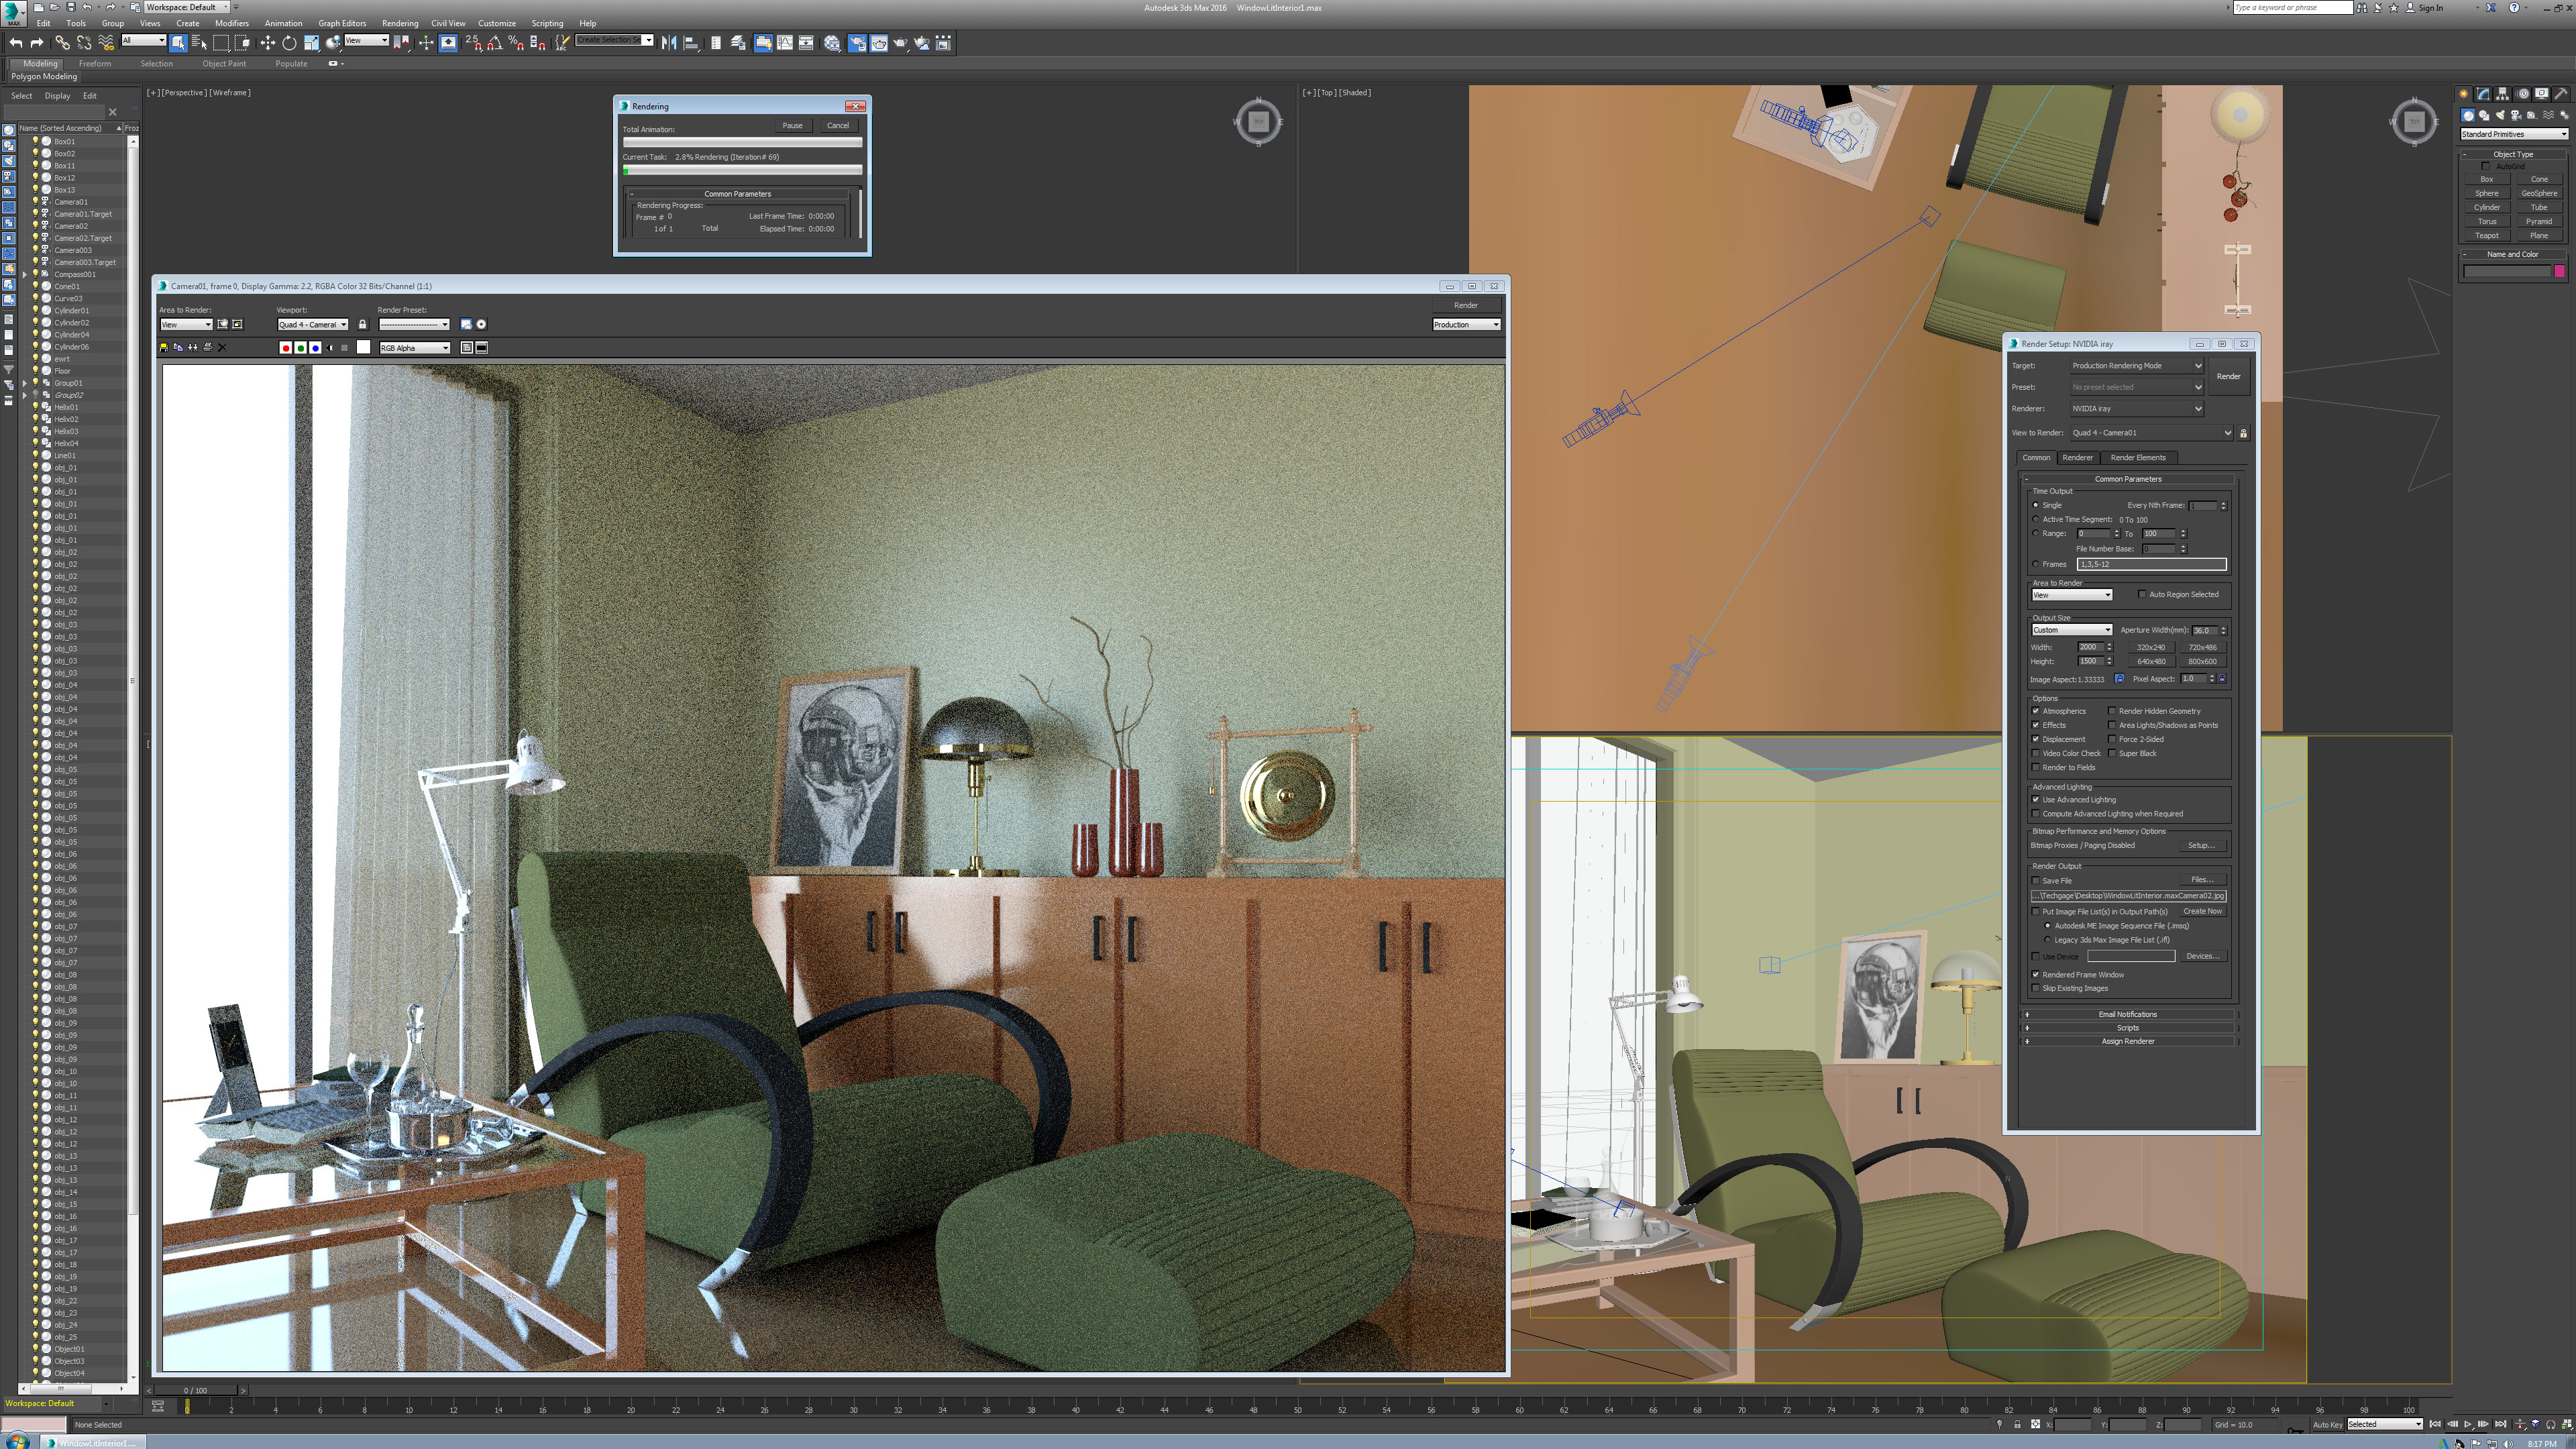Toggle the Atmospherics checkbox

[x=2036, y=711]
